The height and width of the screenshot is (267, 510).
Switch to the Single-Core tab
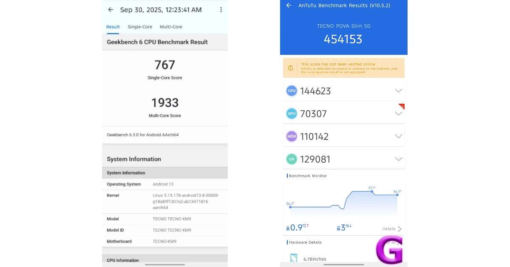140,27
